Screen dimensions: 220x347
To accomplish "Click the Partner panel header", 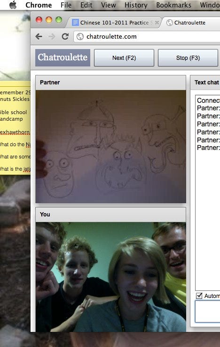I will [111, 83].
